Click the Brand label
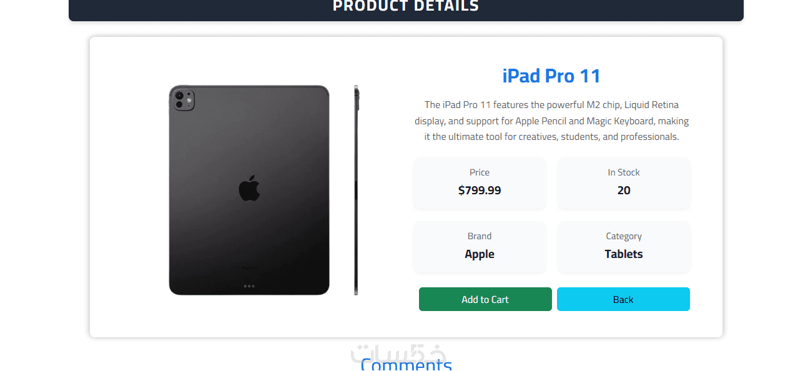 (480, 236)
